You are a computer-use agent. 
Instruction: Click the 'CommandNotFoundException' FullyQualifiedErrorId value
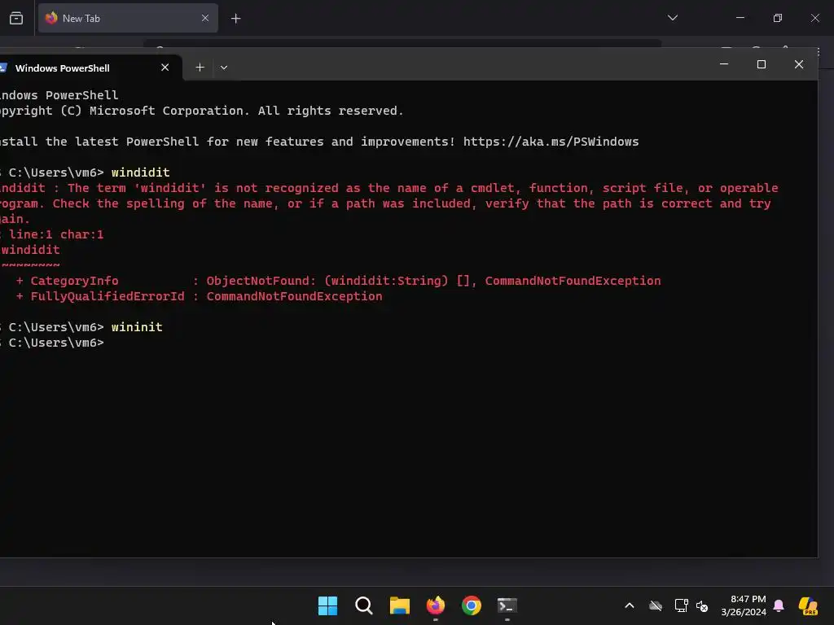tap(294, 296)
